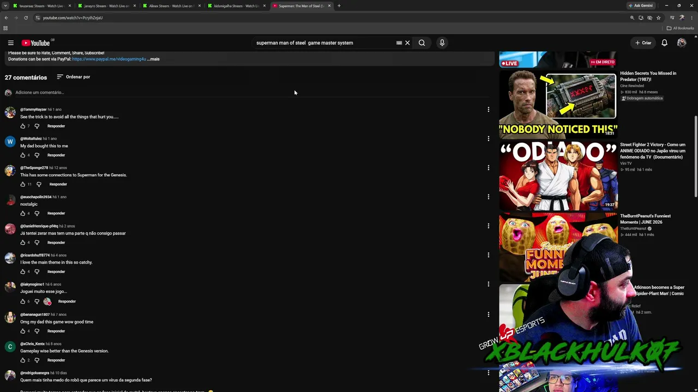The height and width of the screenshot is (392, 698).
Task: Open the @rodrigoluanegra channel link
Action: coord(35,373)
